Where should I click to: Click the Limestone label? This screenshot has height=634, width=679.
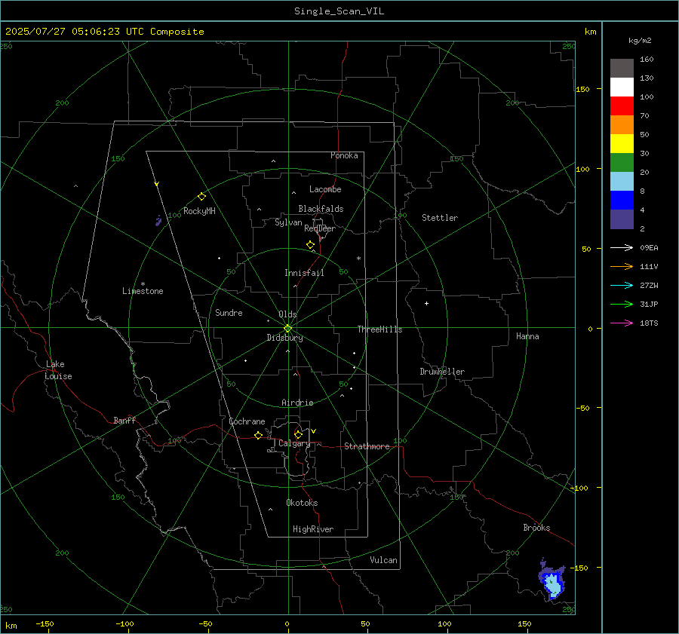[143, 291]
